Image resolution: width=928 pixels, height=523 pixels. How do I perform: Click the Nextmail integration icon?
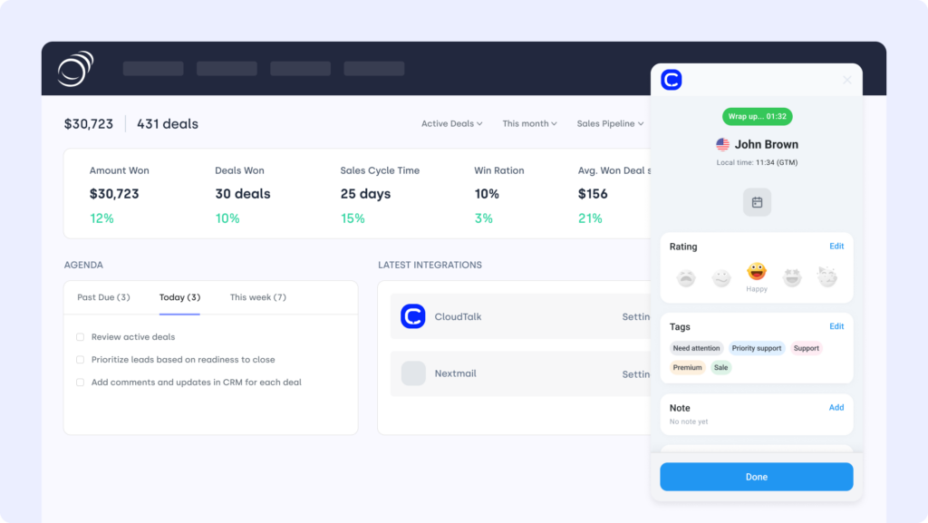coord(413,373)
